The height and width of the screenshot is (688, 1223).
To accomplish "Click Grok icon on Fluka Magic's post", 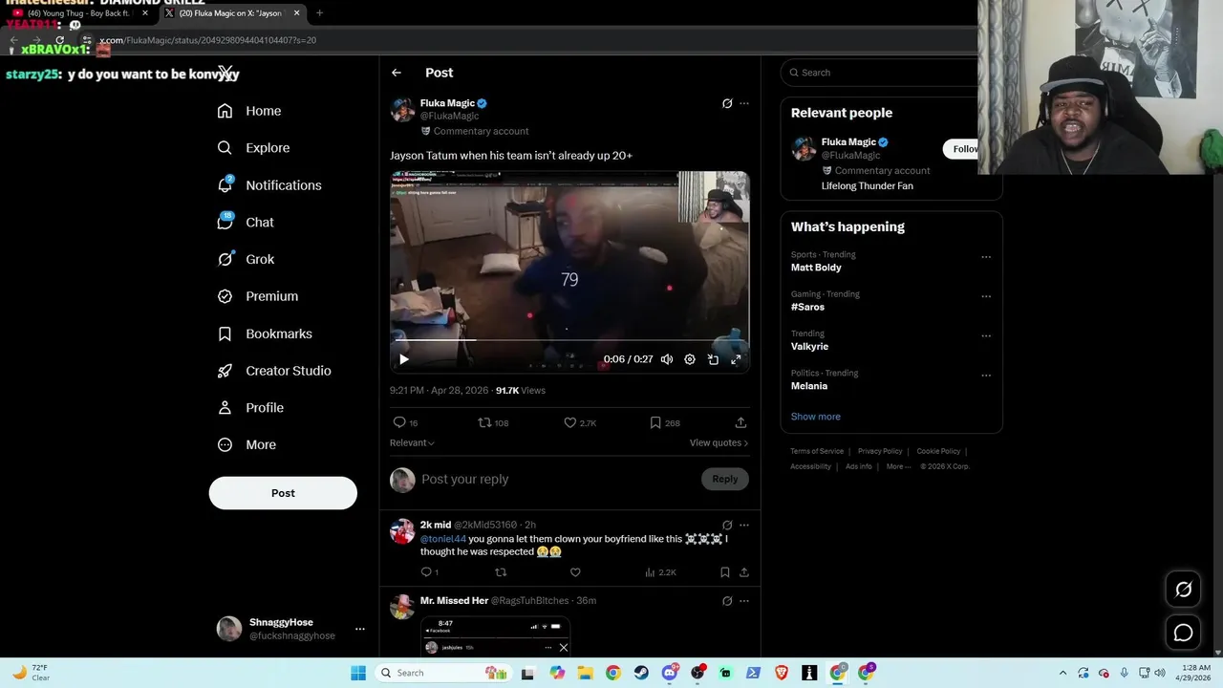I will coord(727,103).
